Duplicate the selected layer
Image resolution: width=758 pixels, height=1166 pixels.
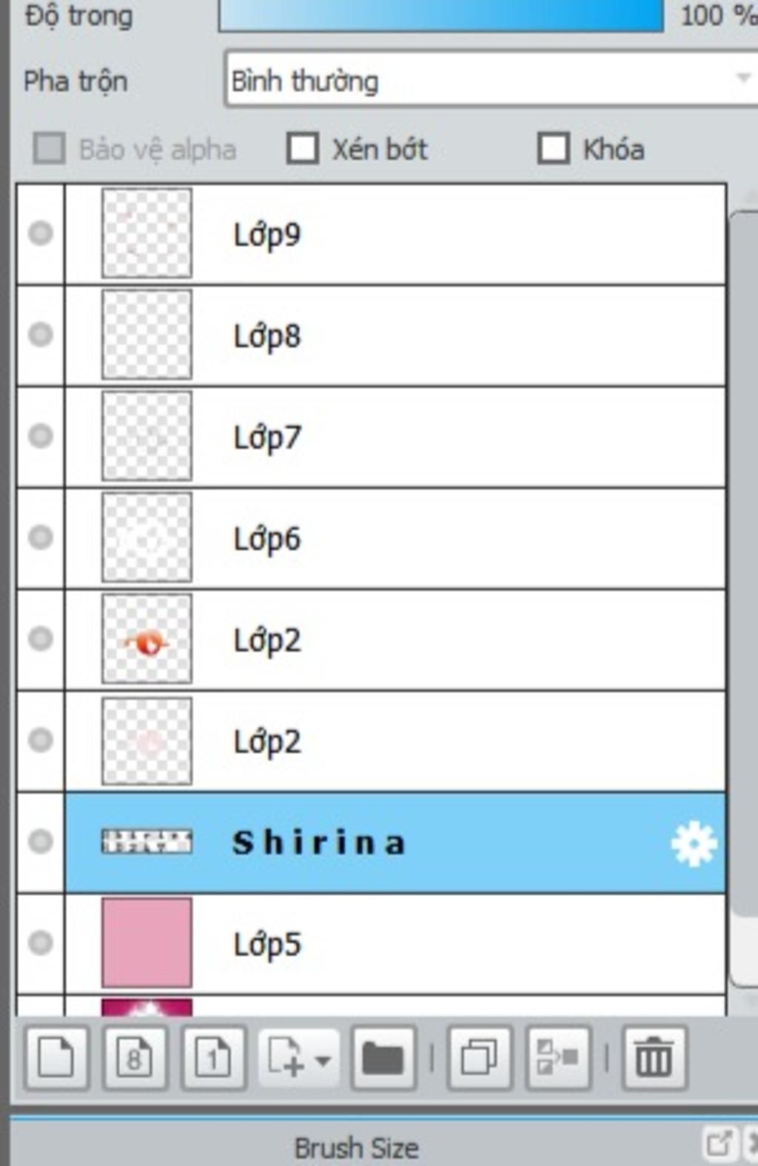click(479, 1057)
